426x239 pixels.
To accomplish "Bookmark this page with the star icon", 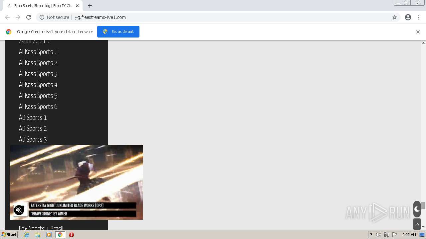I will [x=395, y=17].
